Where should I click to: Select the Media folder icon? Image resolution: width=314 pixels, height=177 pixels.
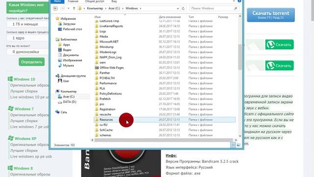point(97,36)
